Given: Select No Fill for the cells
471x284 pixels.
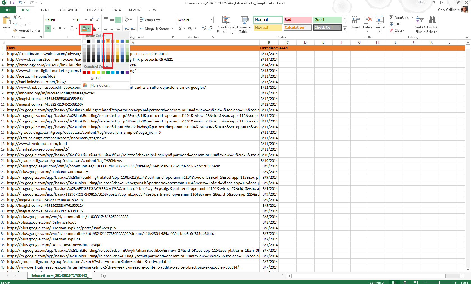Looking at the screenshot, I should point(95,78).
